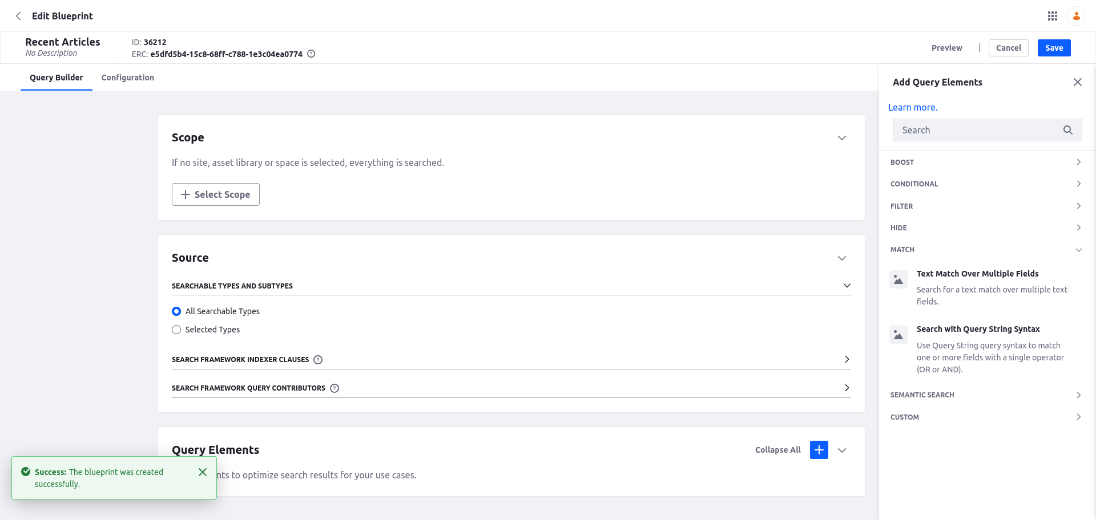The width and height of the screenshot is (1096, 520).
Task: Expand Search Framework Indexer Clauses
Action: pyautogui.click(x=847, y=359)
